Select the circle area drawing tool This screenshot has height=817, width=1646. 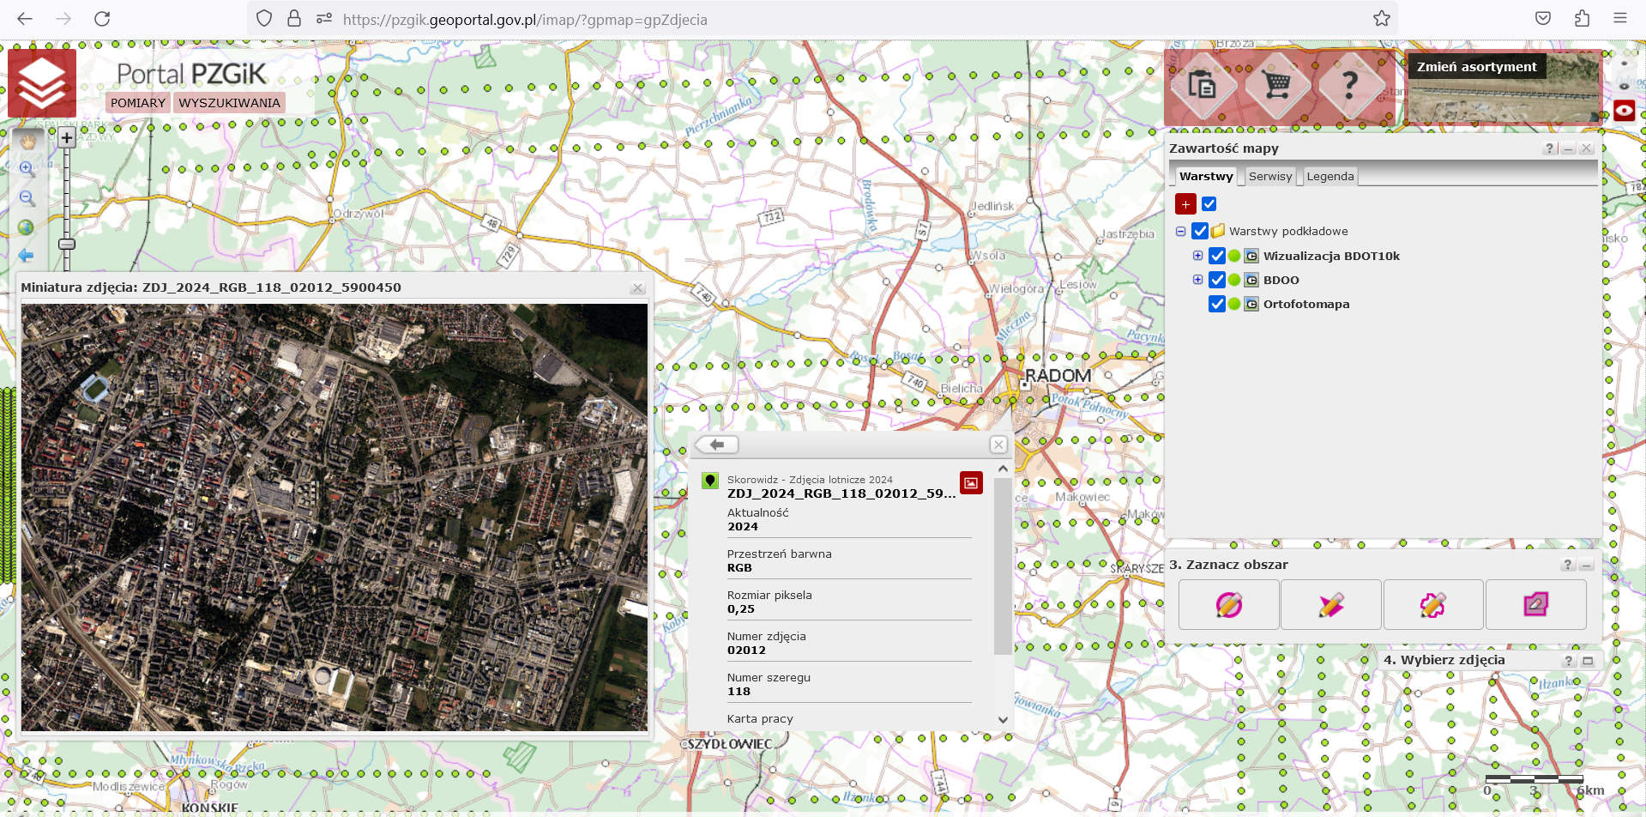1228,605
